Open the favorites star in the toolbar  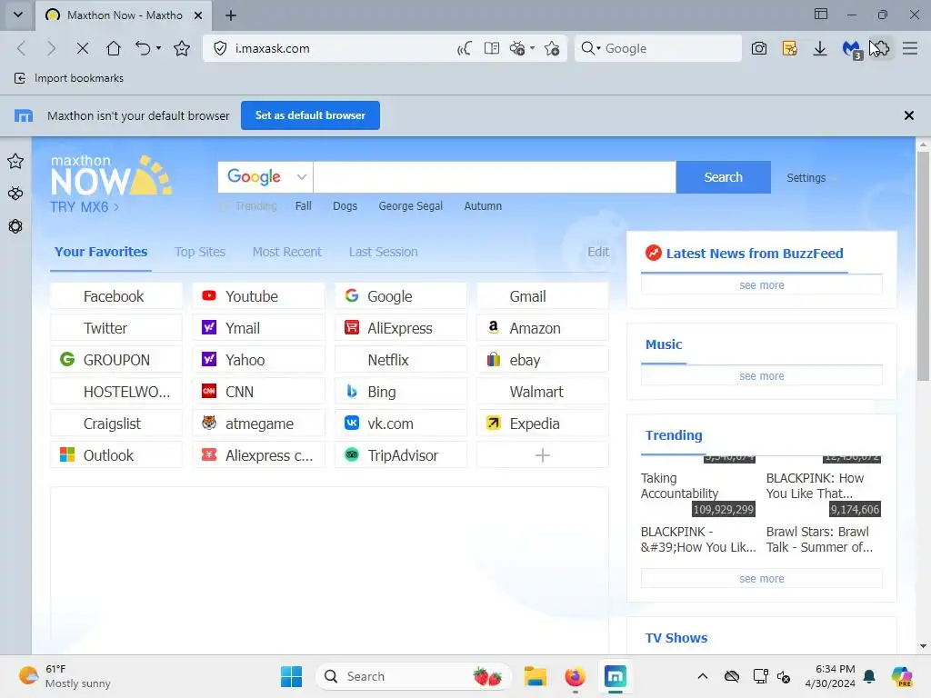coord(182,48)
